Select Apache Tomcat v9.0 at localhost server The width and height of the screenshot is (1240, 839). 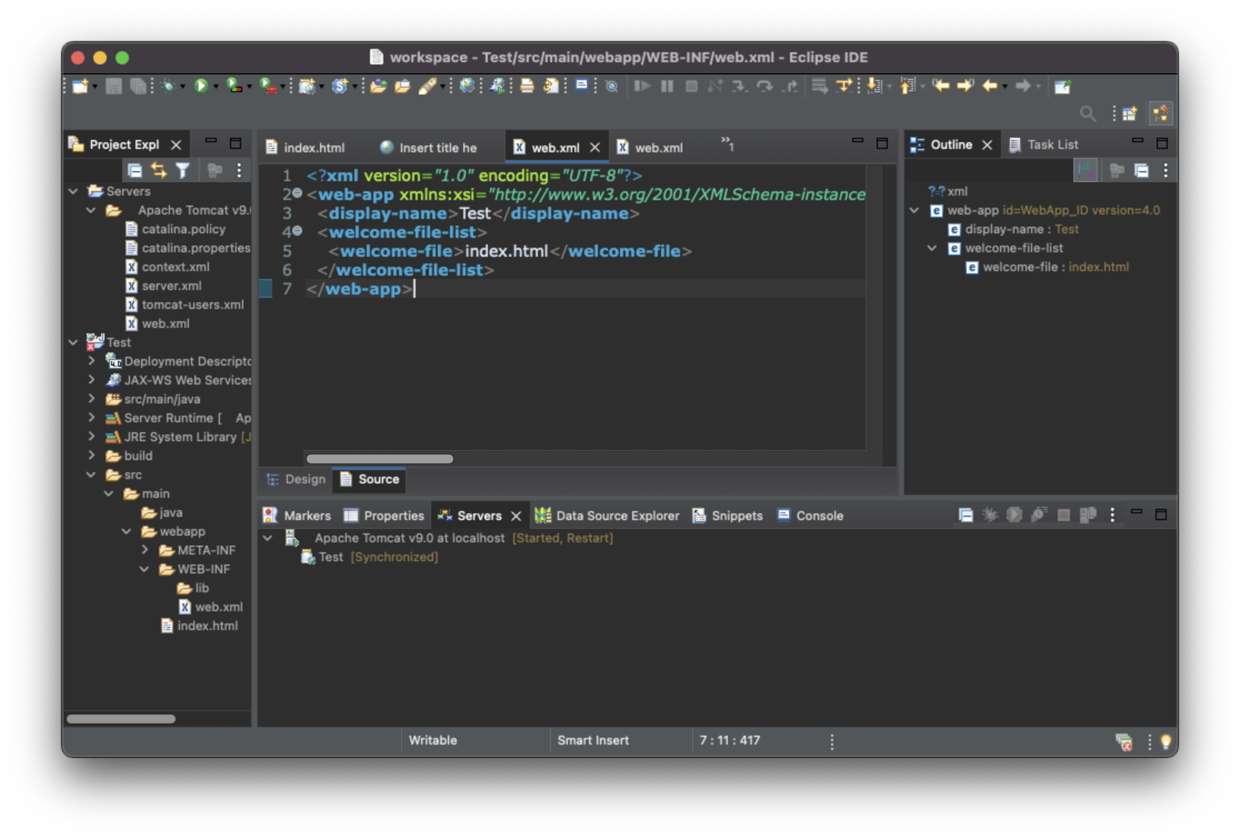pyautogui.click(x=409, y=538)
